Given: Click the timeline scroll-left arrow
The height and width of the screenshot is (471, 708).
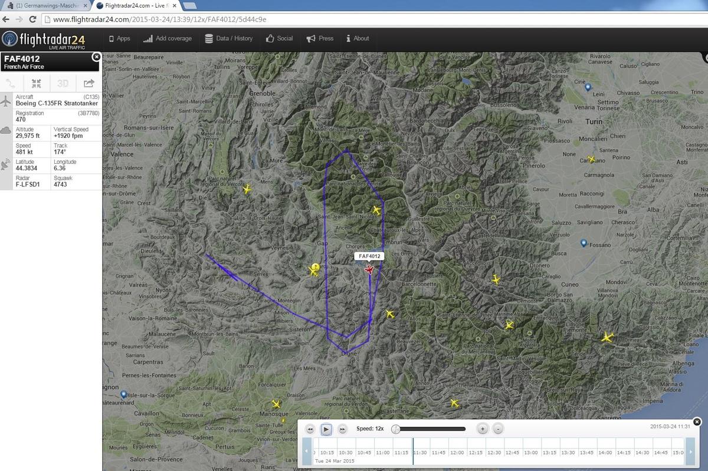Looking at the screenshot, I should coord(306,452).
